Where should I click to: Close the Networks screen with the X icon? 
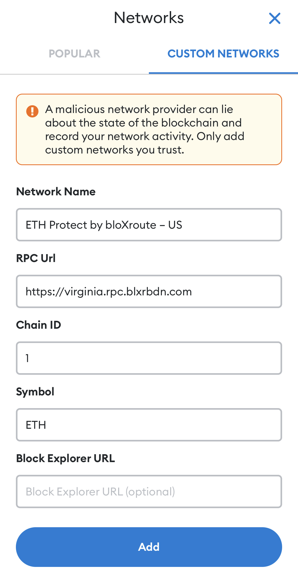click(275, 18)
